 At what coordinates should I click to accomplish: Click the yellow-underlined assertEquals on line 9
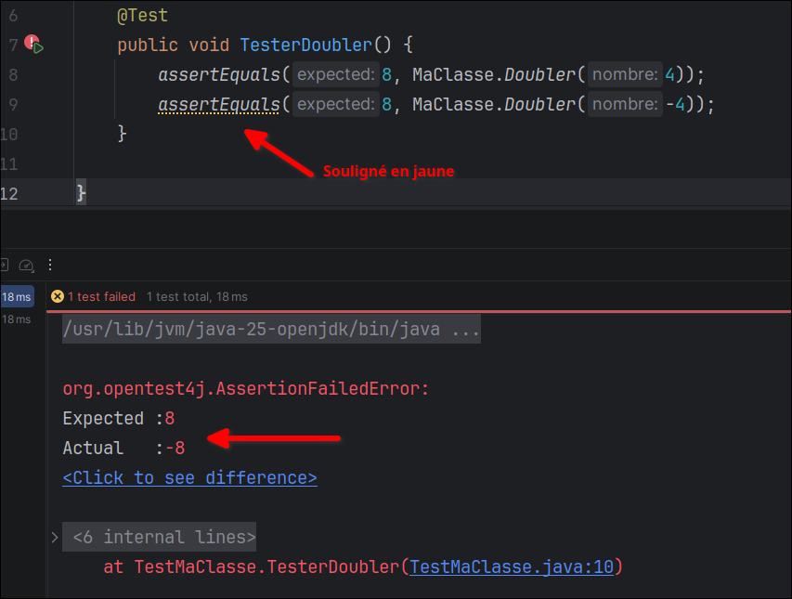(218, 105)
